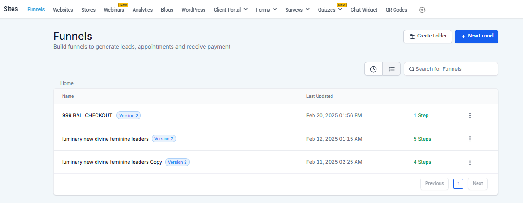Open the Stores tab
This screenshot has height=203, width=523.
(89, 10)
